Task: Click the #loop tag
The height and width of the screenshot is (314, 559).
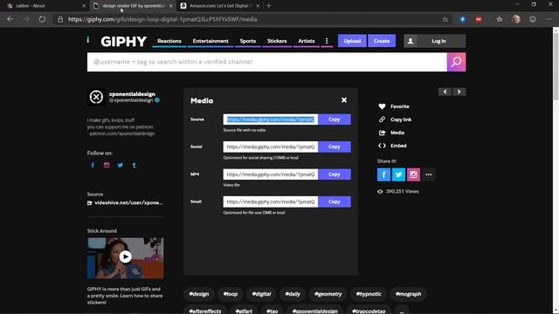Action: [x=231, y=294]
